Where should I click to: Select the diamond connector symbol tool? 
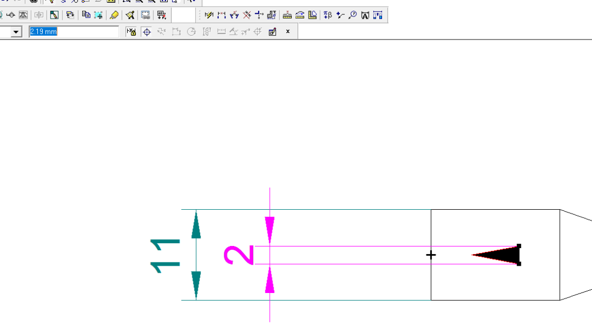tap(10, 15)
